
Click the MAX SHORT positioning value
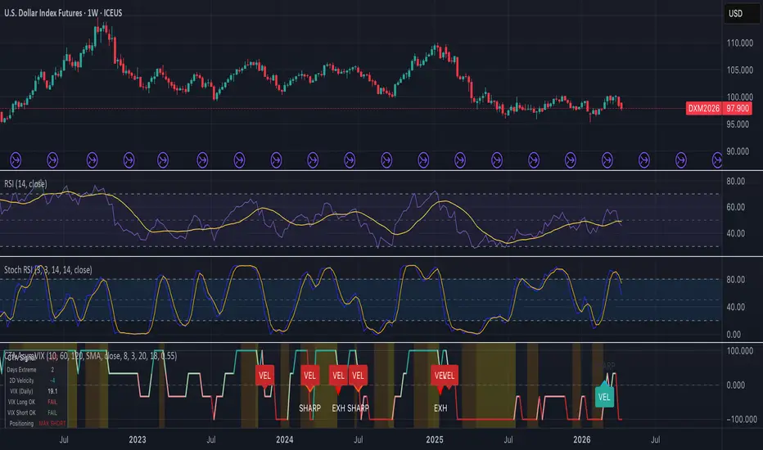point(52,423)
